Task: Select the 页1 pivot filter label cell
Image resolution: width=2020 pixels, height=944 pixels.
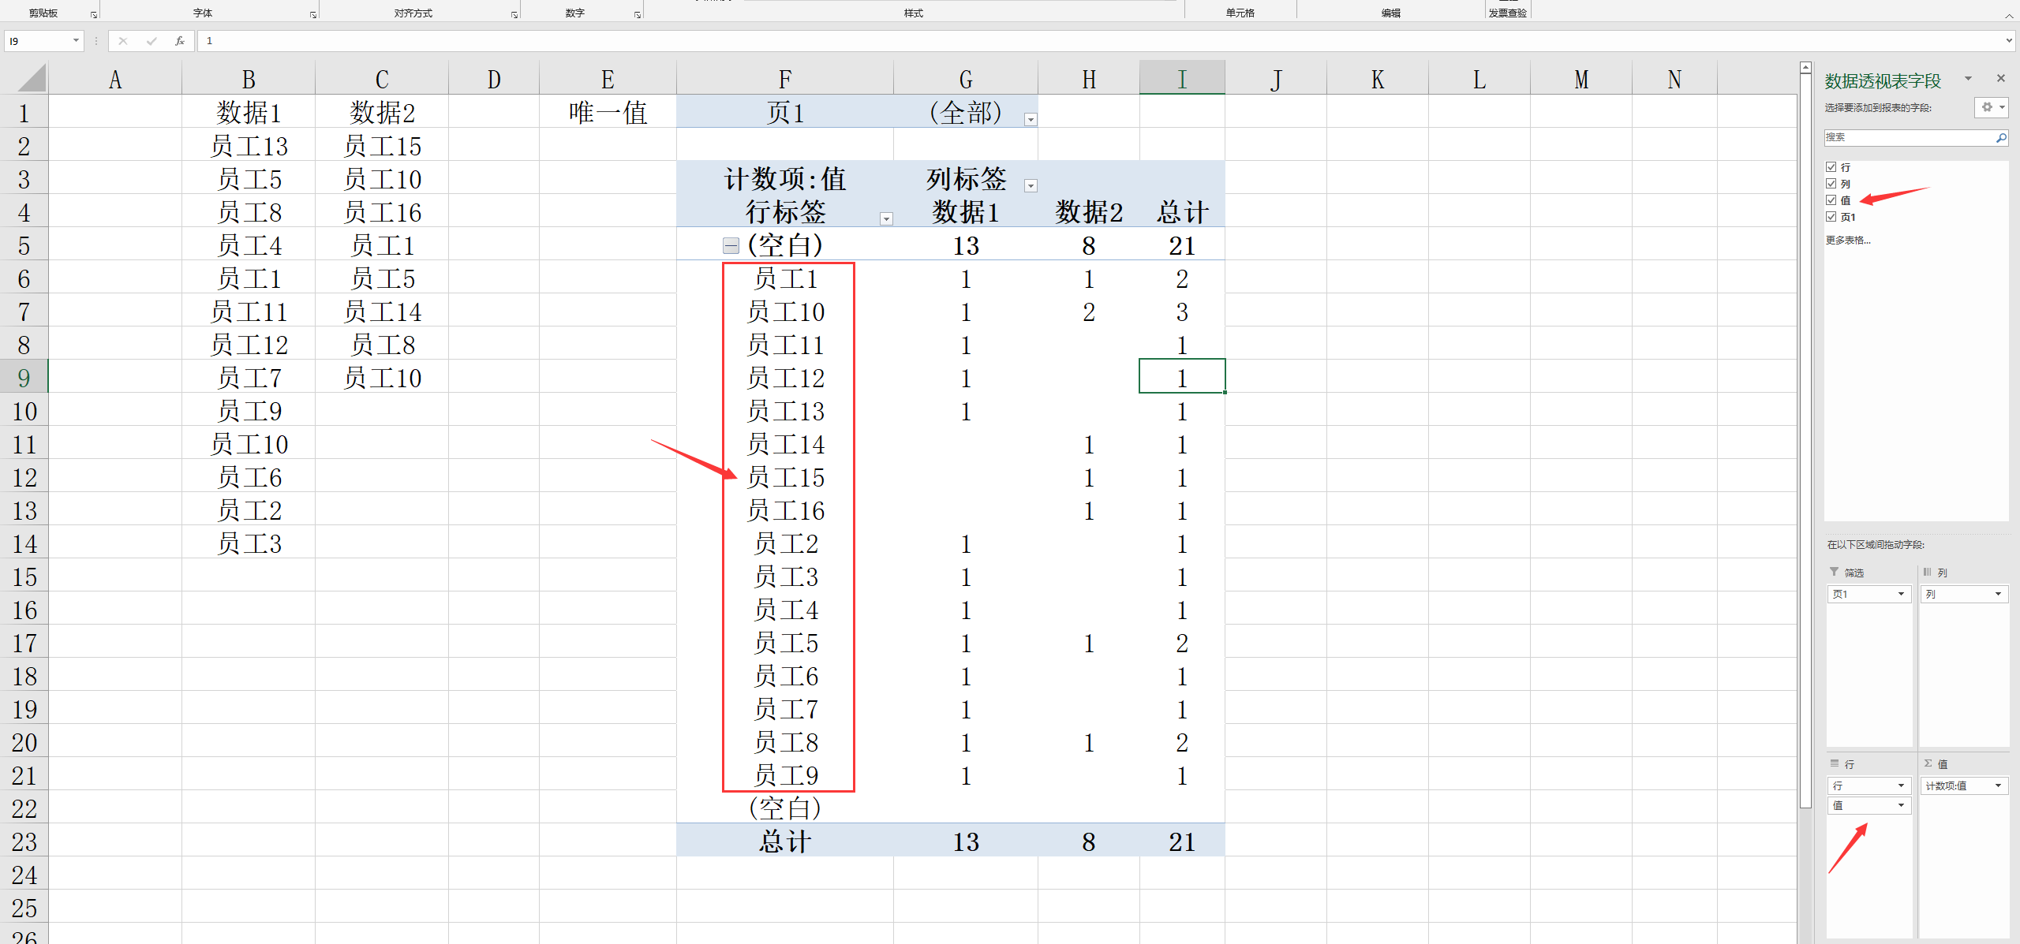Action: pyautogui.click(x=785, y=112)
